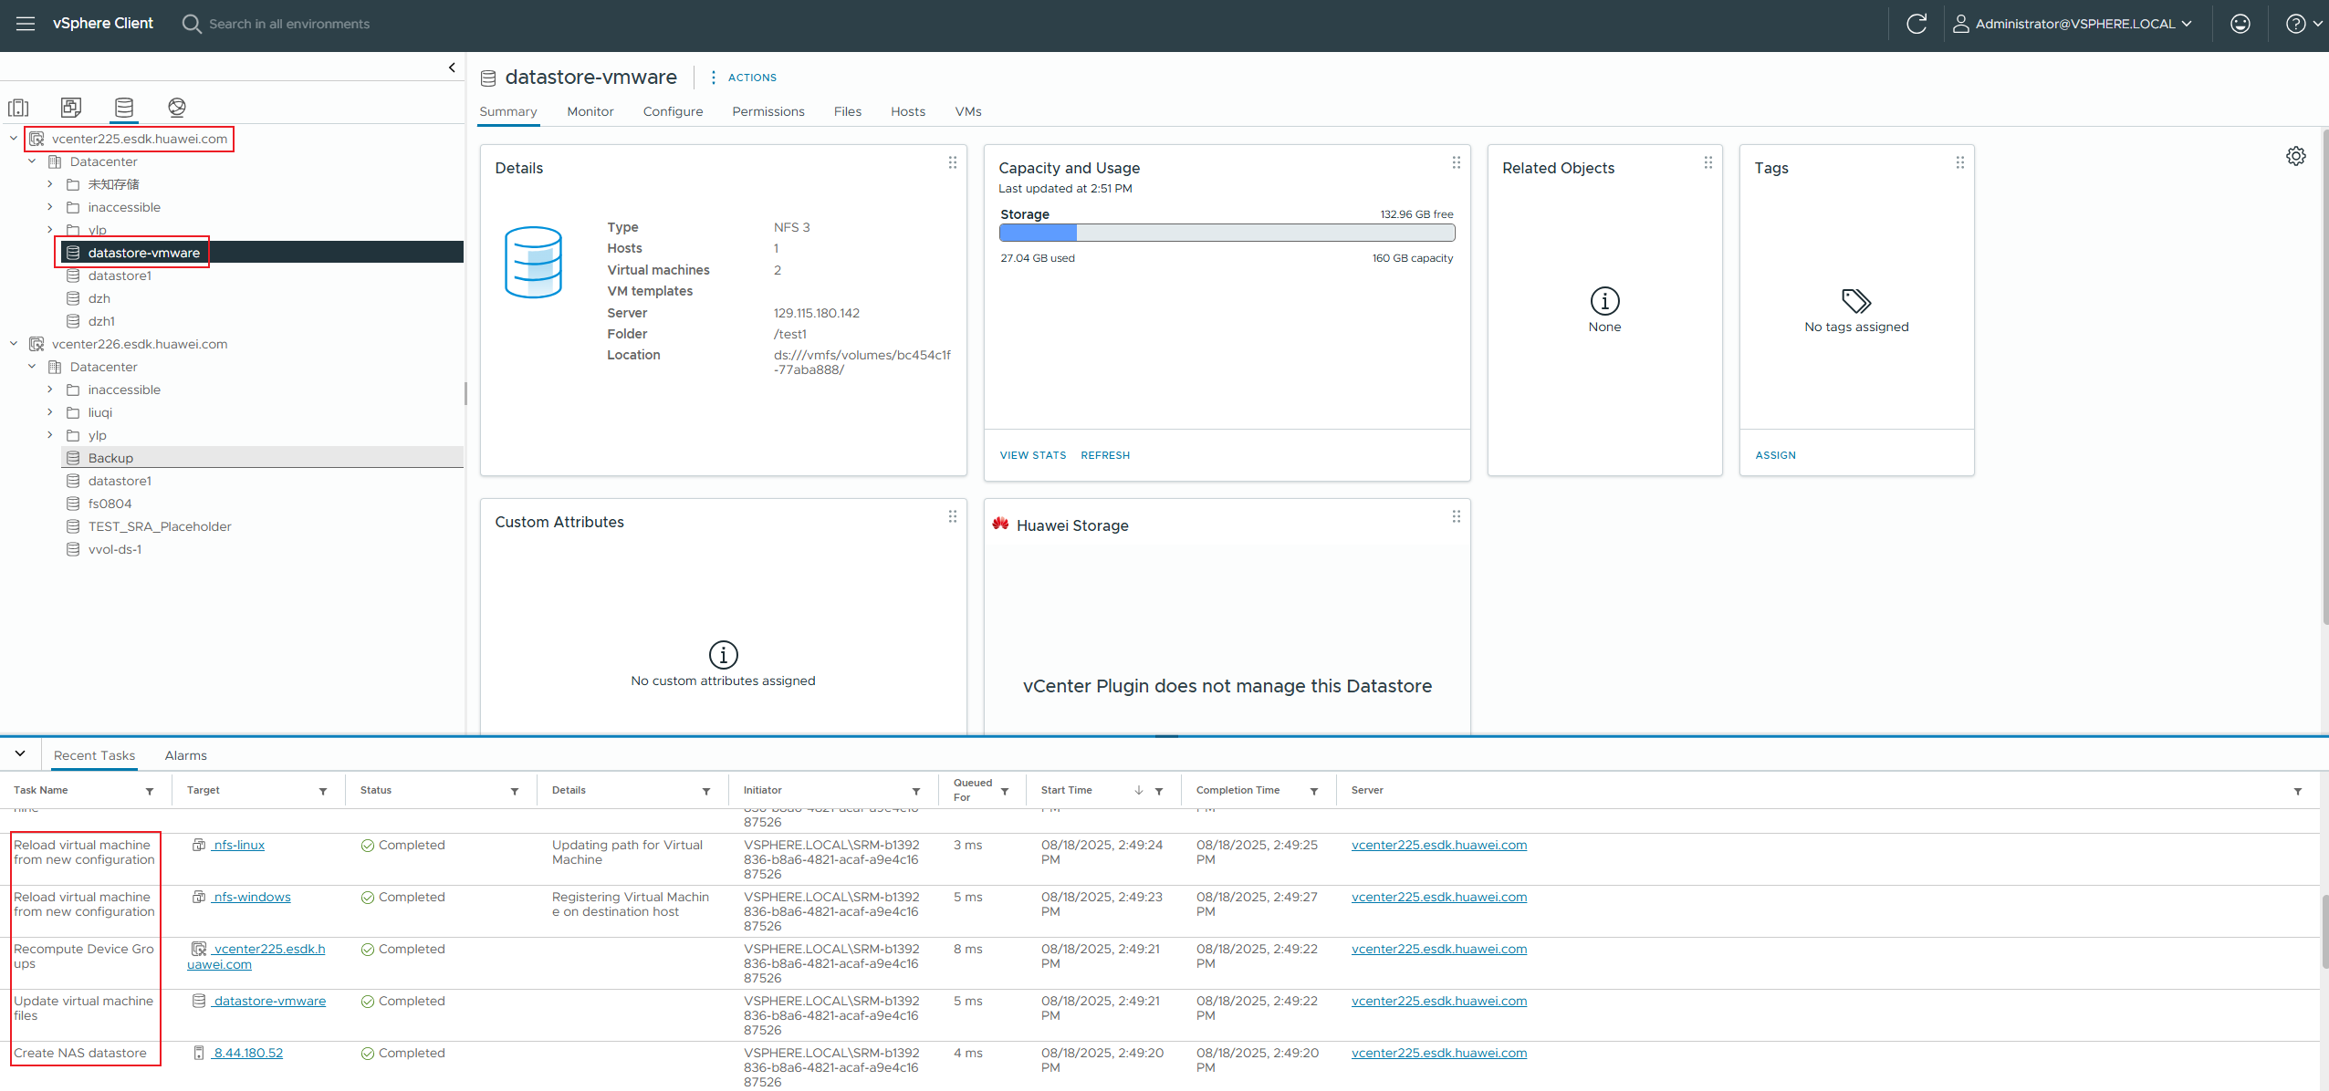Click the Custom Attributes card drag handle
The width and height of the screenshot is (2329, 1091).
click(x=952, y=516)
